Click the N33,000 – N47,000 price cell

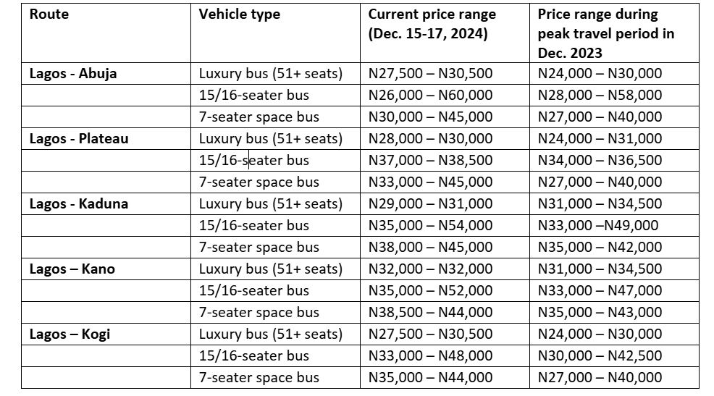(600, 290)
